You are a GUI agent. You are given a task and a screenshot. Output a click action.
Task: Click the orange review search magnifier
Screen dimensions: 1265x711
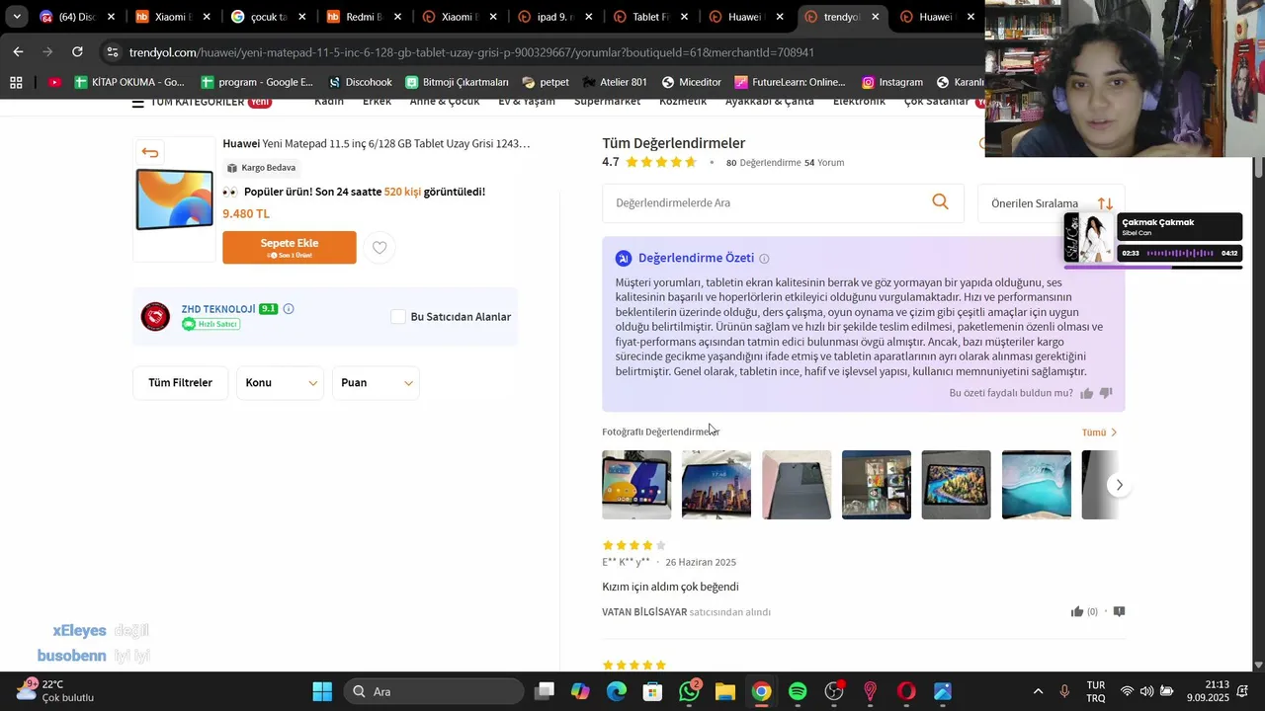click(x=940, y=201)
